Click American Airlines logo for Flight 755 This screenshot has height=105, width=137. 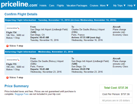13,60
